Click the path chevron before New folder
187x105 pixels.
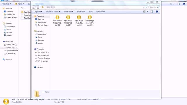[x=45, y=7]
